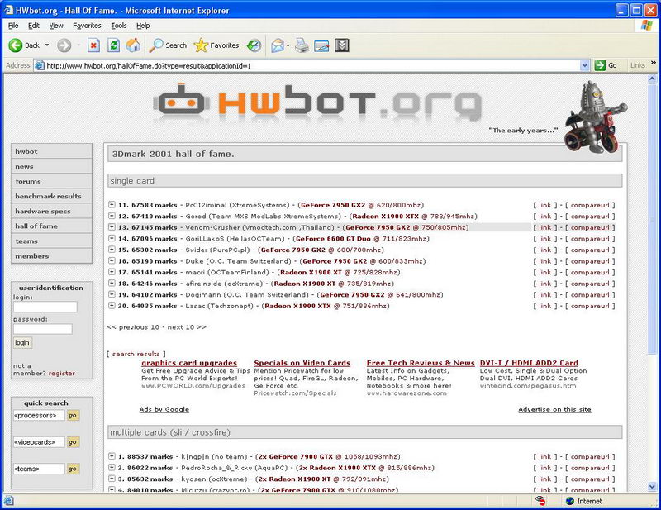Open the teams sidebar link
This screenshot has height=510, width=661.
click(x=51, y=241)
